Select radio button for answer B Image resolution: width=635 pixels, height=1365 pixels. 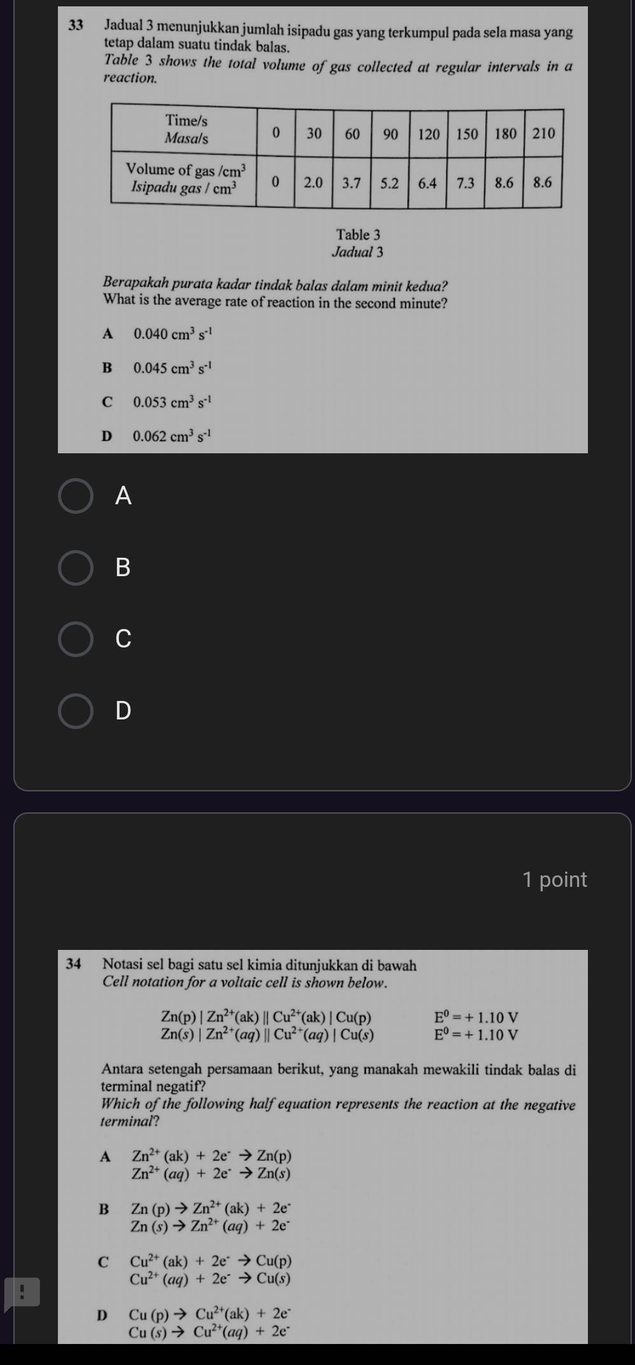(76, 567)
